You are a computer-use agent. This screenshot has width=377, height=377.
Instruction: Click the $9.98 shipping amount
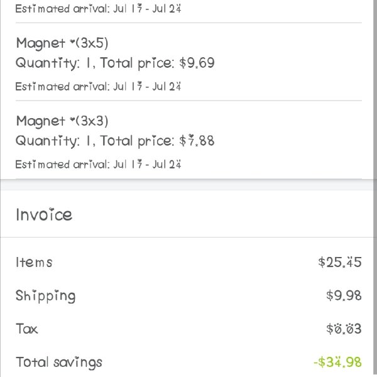pos(344,295)
